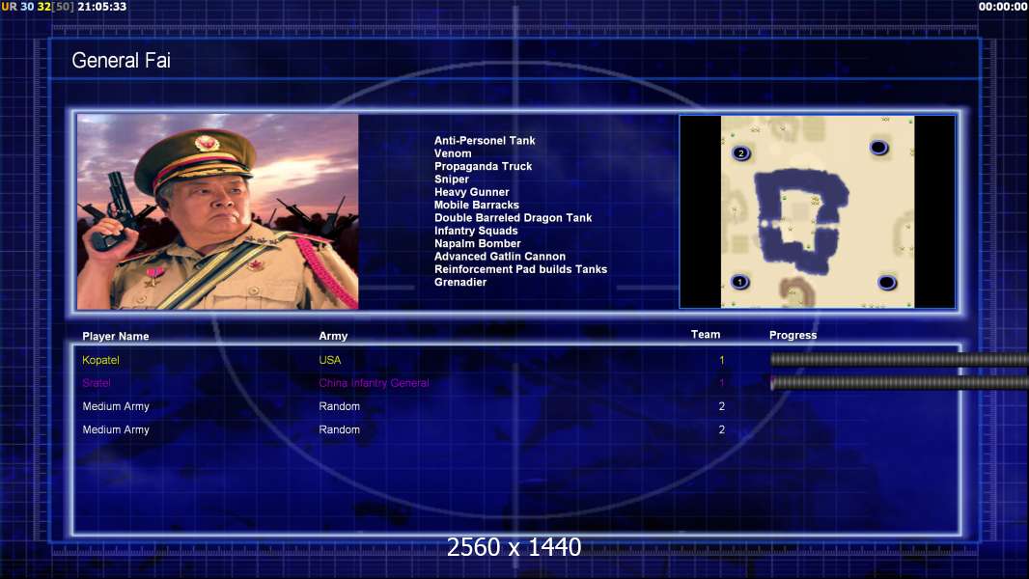The image size is (1029, 579).
Task: Click the 00:00:00 timer
Action: tap(1002, 7)
